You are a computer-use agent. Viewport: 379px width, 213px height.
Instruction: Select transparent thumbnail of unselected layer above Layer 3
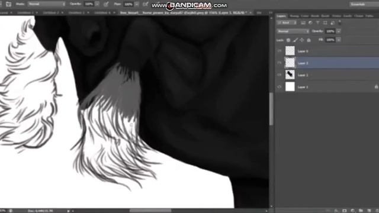click(290, 51)
